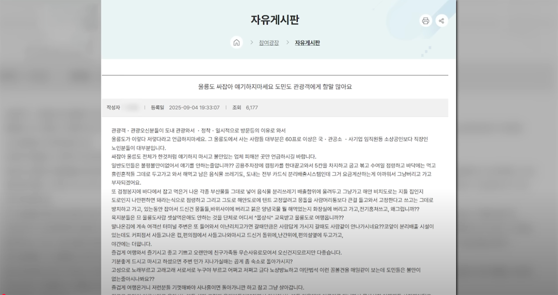Click the print icon button
This screenshot has width=558, height=295.
pyautogui.click(x=426, y=21)
